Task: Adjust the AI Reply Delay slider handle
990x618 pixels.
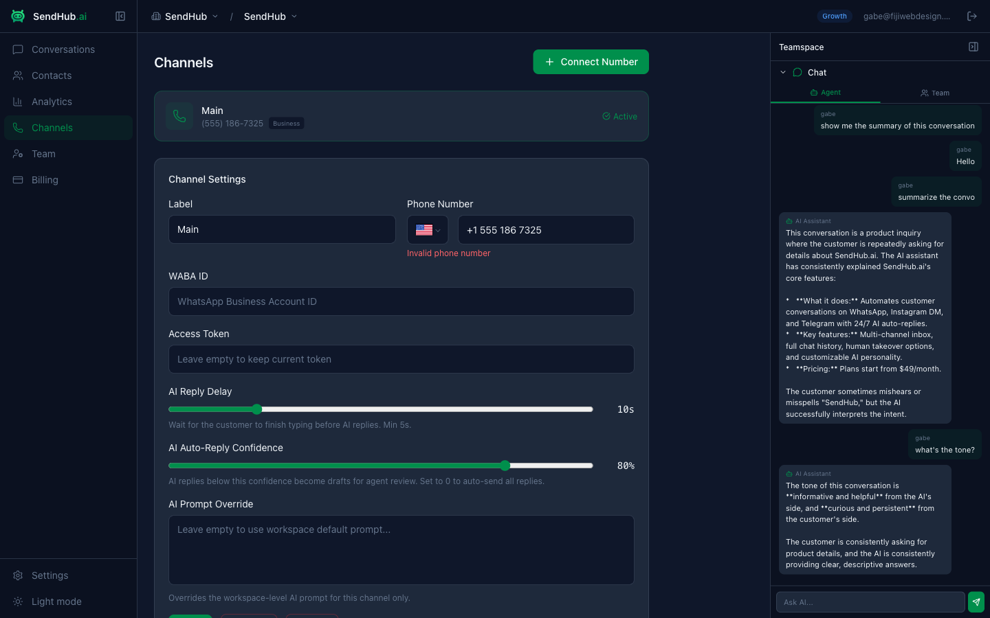Action: point(257,409)
